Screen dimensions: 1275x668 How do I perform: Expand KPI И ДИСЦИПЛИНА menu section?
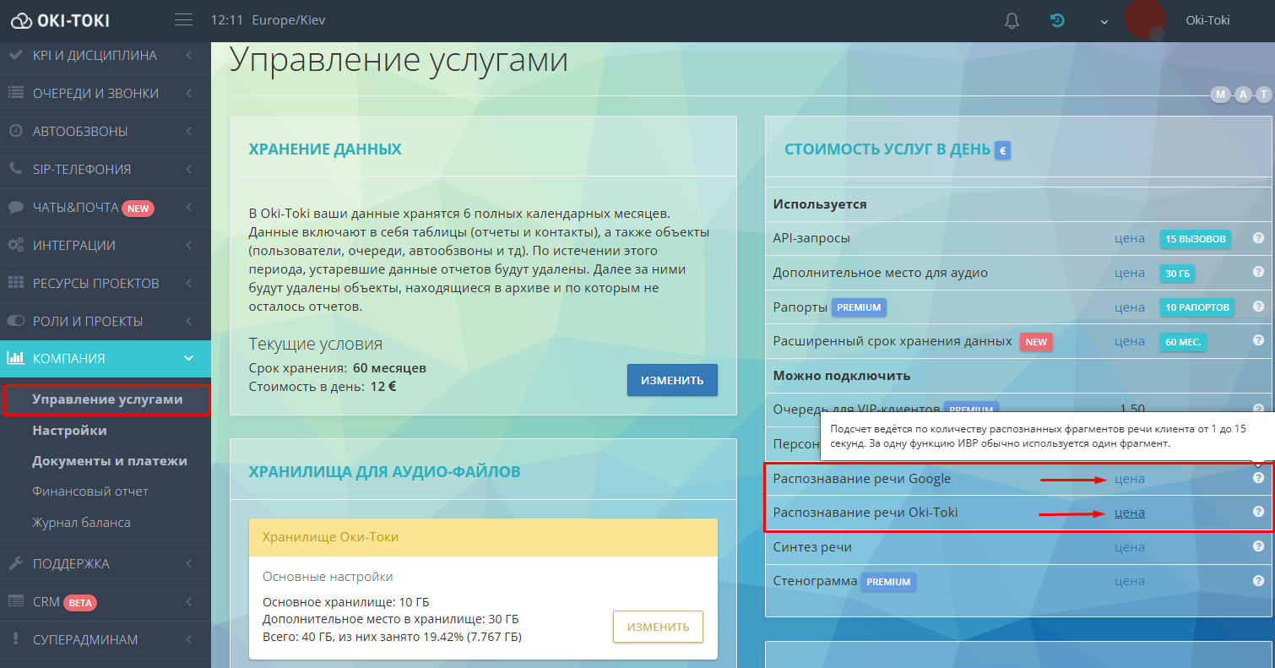pyautogui.click(x=106, y=55)
